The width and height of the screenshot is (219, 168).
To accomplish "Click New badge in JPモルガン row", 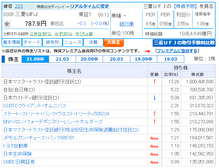I will (x=154, y=138).
